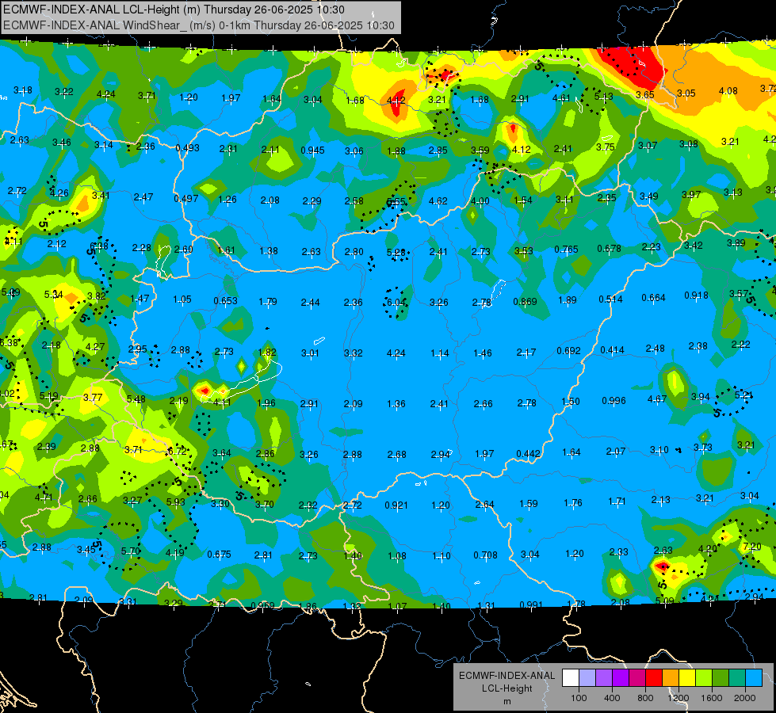Click the legend's ECMWF-INDEX-ANAL label
The image size is (776, 713).
[507, 676]
